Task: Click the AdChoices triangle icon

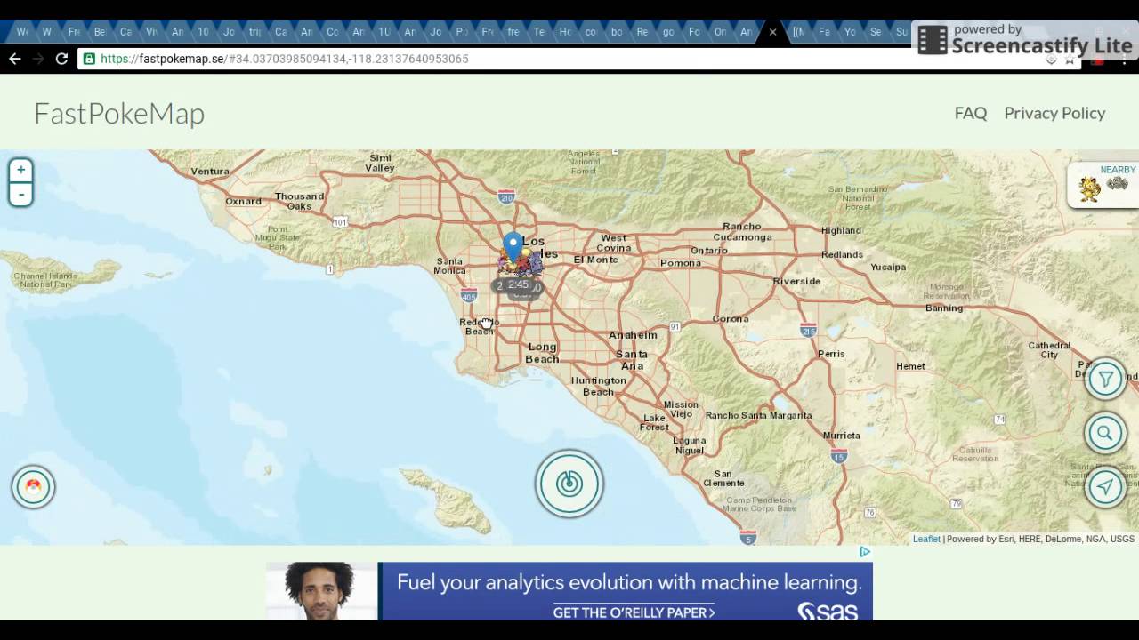Action: [x=865, y=552]
